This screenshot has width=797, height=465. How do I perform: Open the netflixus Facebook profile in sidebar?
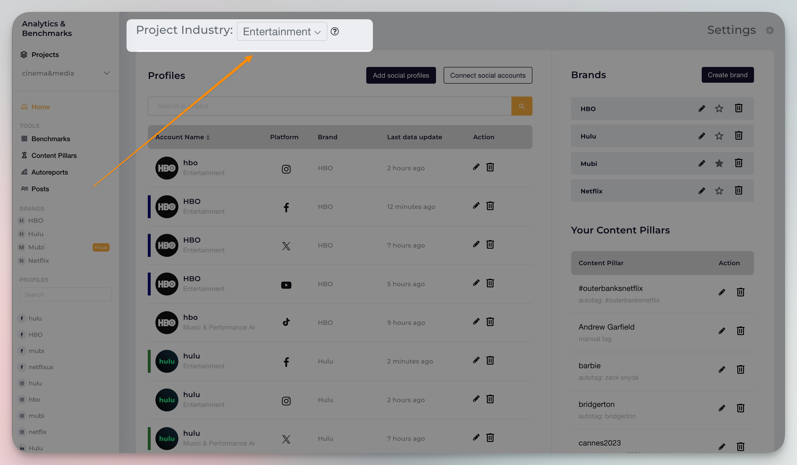pyautogui.click(x=36, y=367)
